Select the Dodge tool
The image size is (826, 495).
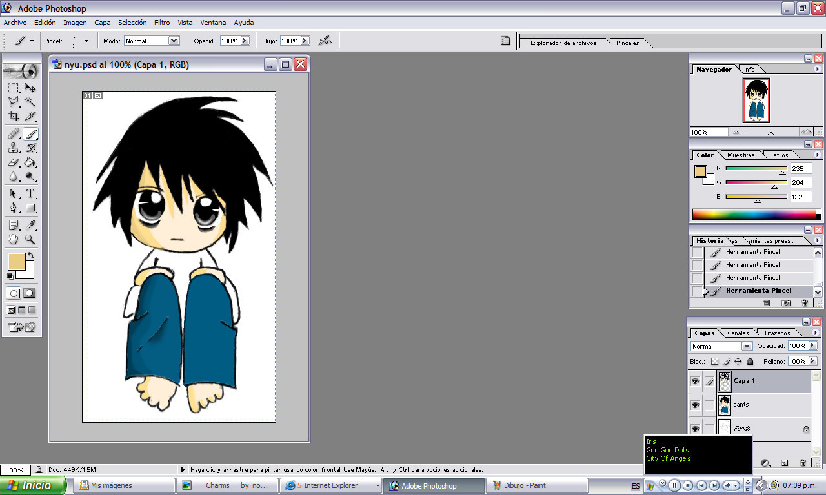(30, 177)
